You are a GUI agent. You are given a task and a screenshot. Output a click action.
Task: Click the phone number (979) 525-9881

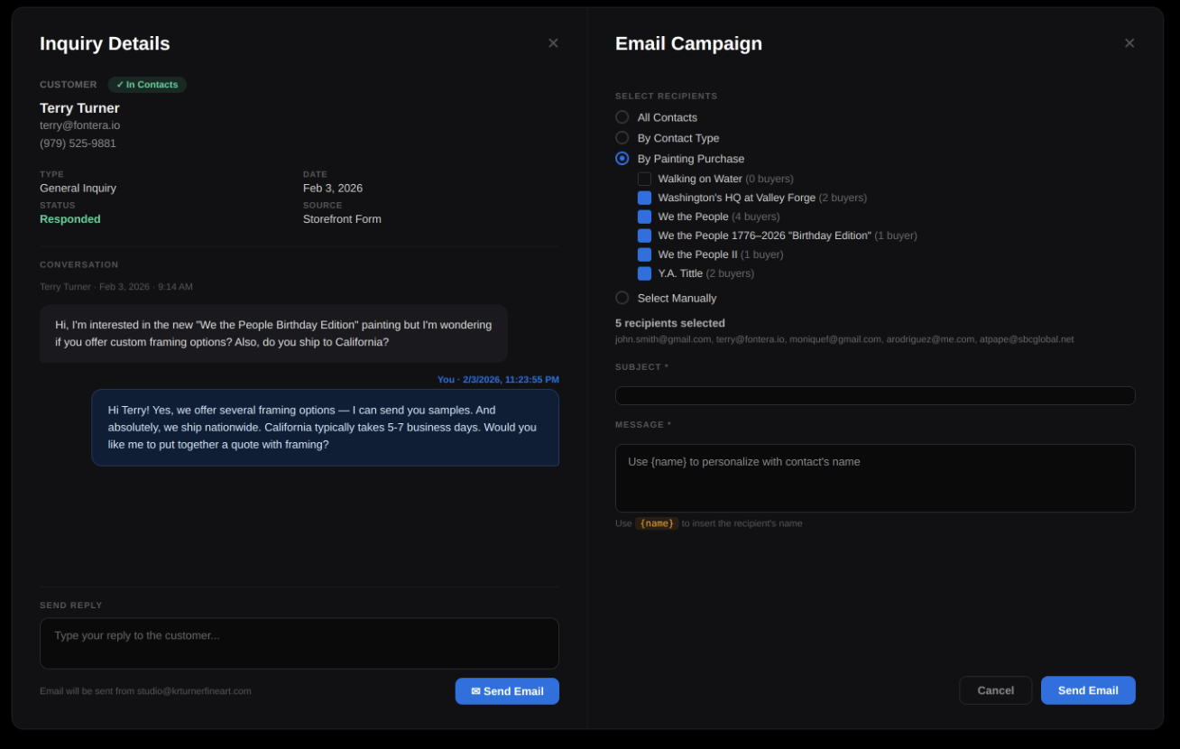point(78,143)
